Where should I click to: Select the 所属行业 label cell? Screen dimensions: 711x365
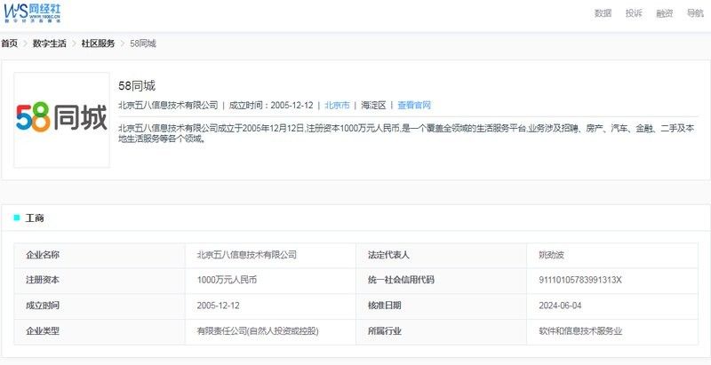pyautogui.click(x=442, y=331)
